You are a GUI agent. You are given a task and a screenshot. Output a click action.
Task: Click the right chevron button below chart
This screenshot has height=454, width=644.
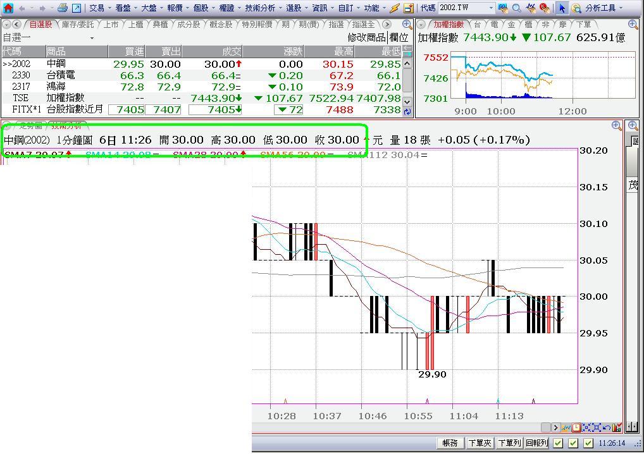pos(555,427)
